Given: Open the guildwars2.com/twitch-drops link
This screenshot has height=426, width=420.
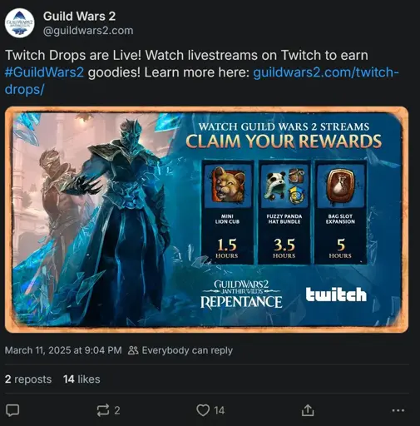Looking at the screenshot, I should point(201,81).
